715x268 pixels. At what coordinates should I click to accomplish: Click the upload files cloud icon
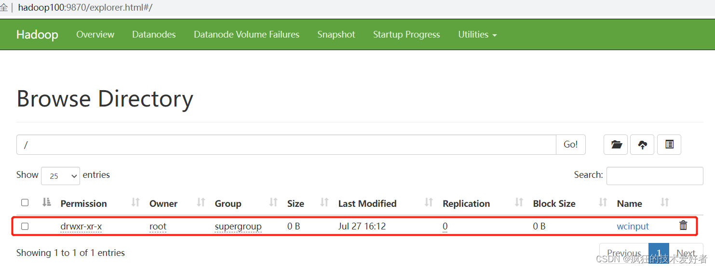[x=642, y=145]
